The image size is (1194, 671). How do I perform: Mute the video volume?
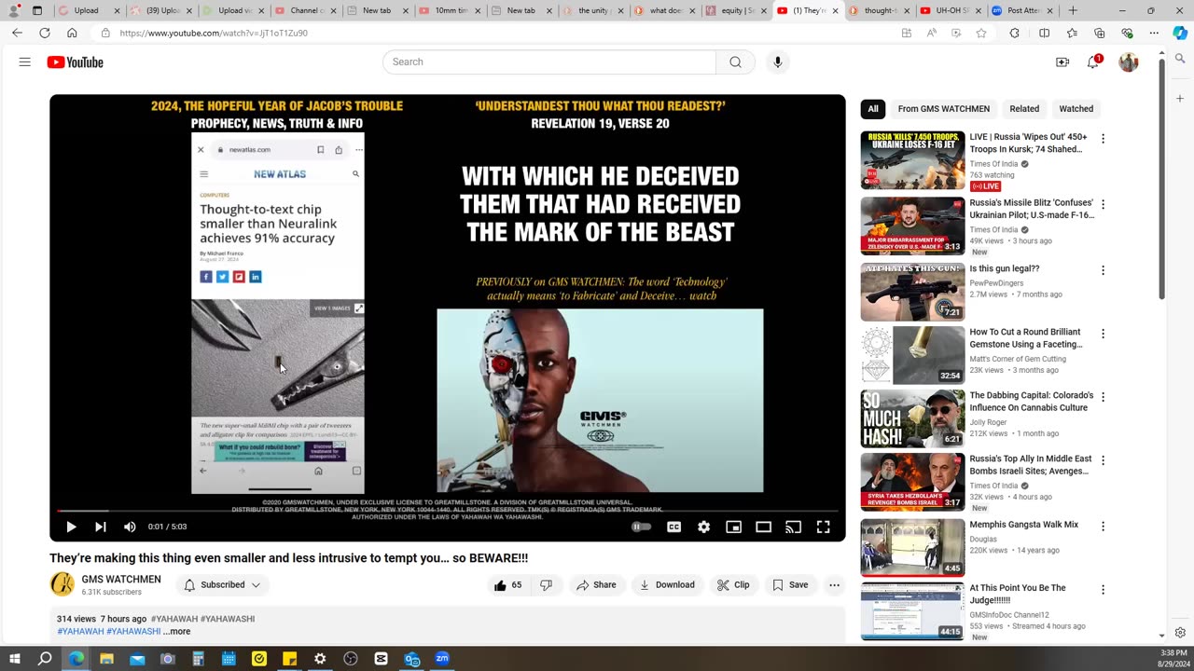130,527
